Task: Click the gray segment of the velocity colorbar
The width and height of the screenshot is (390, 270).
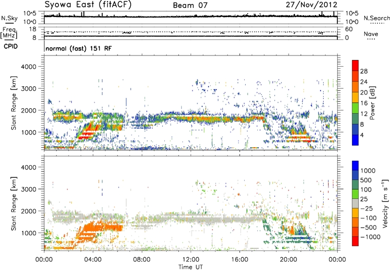Action: click(355, 204)
